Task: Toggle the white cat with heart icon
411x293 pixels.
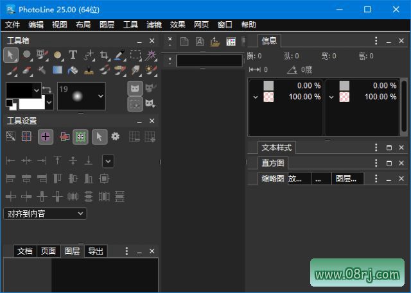Action: (150, 103)
